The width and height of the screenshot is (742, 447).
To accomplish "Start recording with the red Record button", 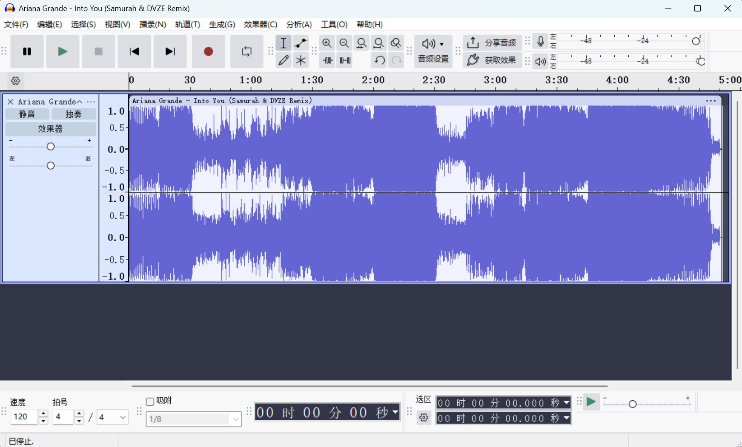I will point(208,51).
